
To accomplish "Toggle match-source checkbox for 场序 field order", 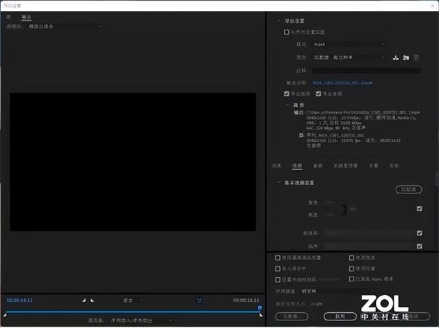I will pyautogui.click(x=419, y=246).
